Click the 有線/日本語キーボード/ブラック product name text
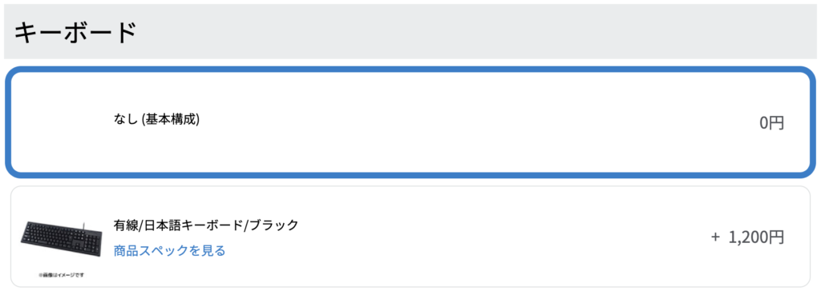The height and width of the screenshot is (291, 821). (x=206, y=225)
